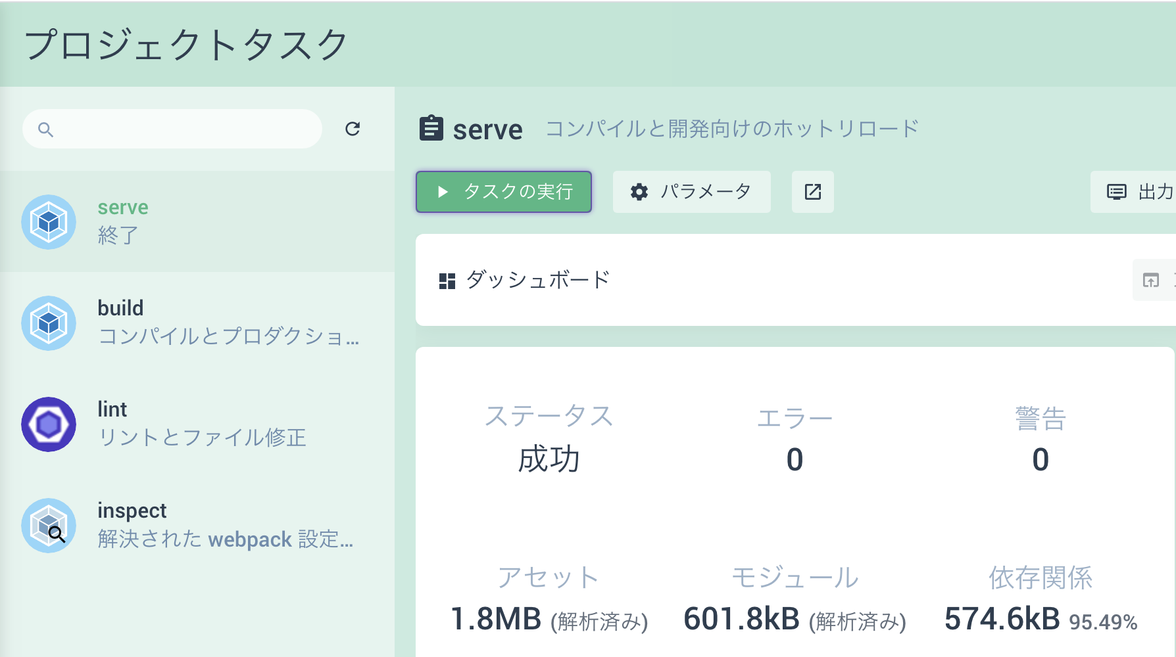This screenshot has height=657, width=1176.
Task: Click the 終了 status under serve
Action: pos(118,235)
